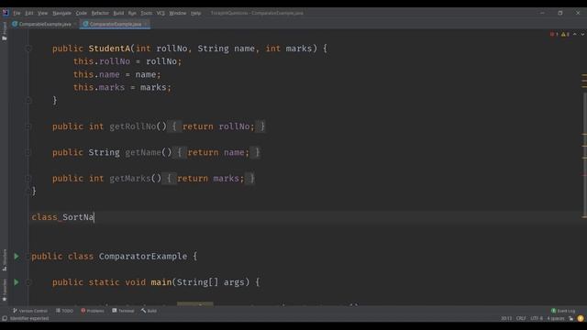Change the UTF-8 file encoding
Viewport: 587px width, 330px height.
click(x=537, y=318)
